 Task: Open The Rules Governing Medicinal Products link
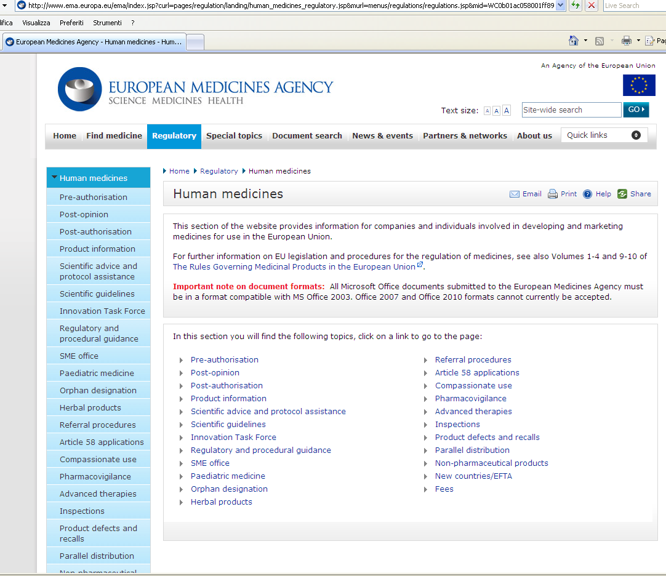294,266
